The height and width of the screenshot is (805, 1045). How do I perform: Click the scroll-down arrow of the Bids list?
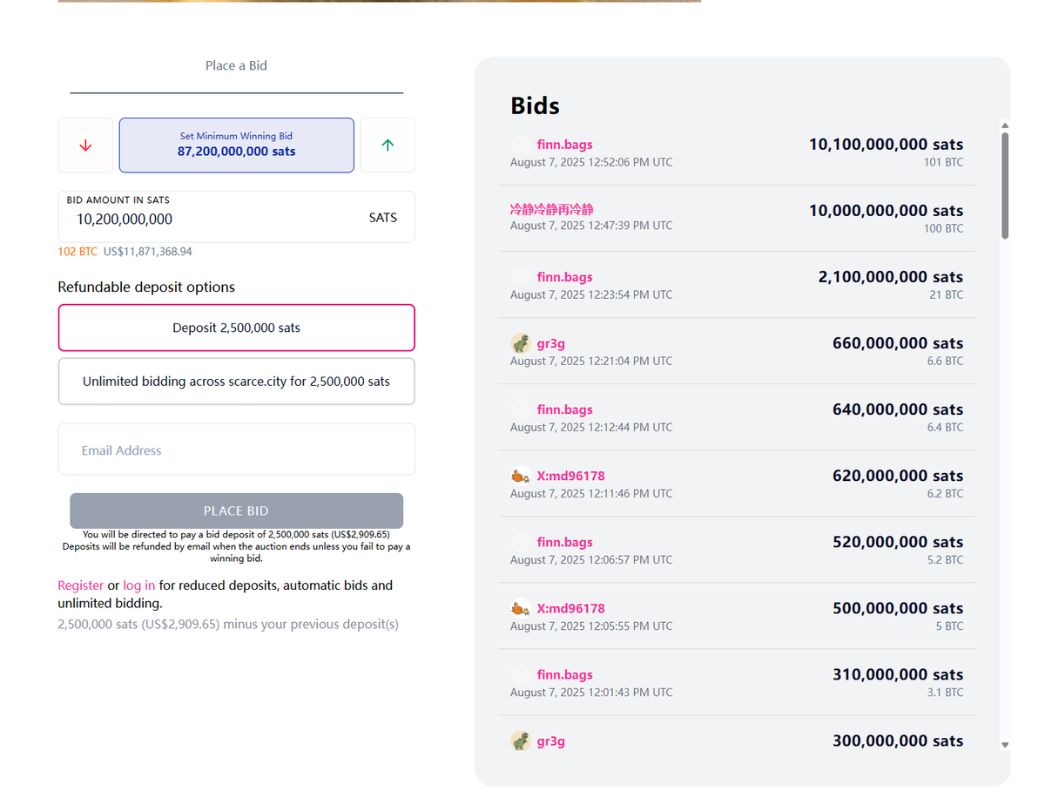tap(1005, 745)
